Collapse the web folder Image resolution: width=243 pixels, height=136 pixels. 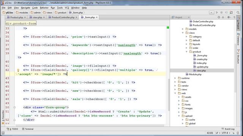175,93
